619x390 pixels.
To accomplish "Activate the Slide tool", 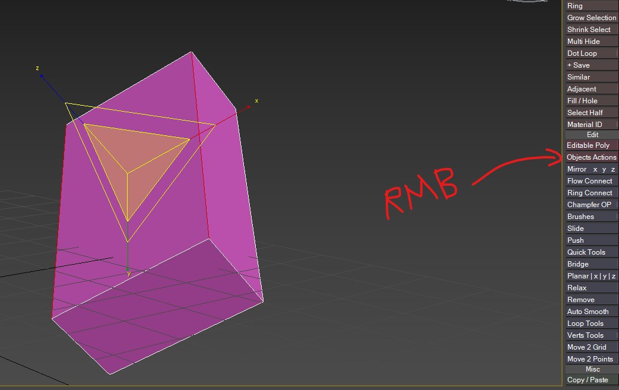I will coord(592,228).
